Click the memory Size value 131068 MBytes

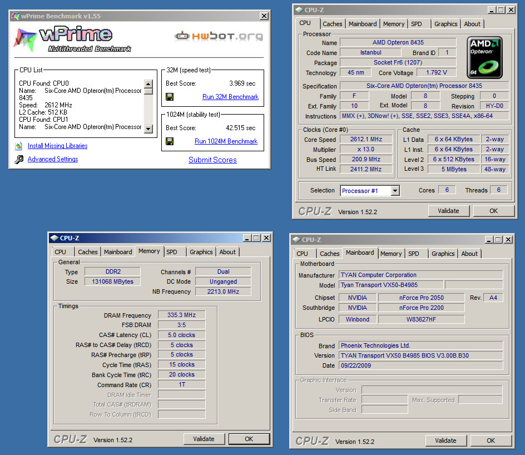(112, 281)
